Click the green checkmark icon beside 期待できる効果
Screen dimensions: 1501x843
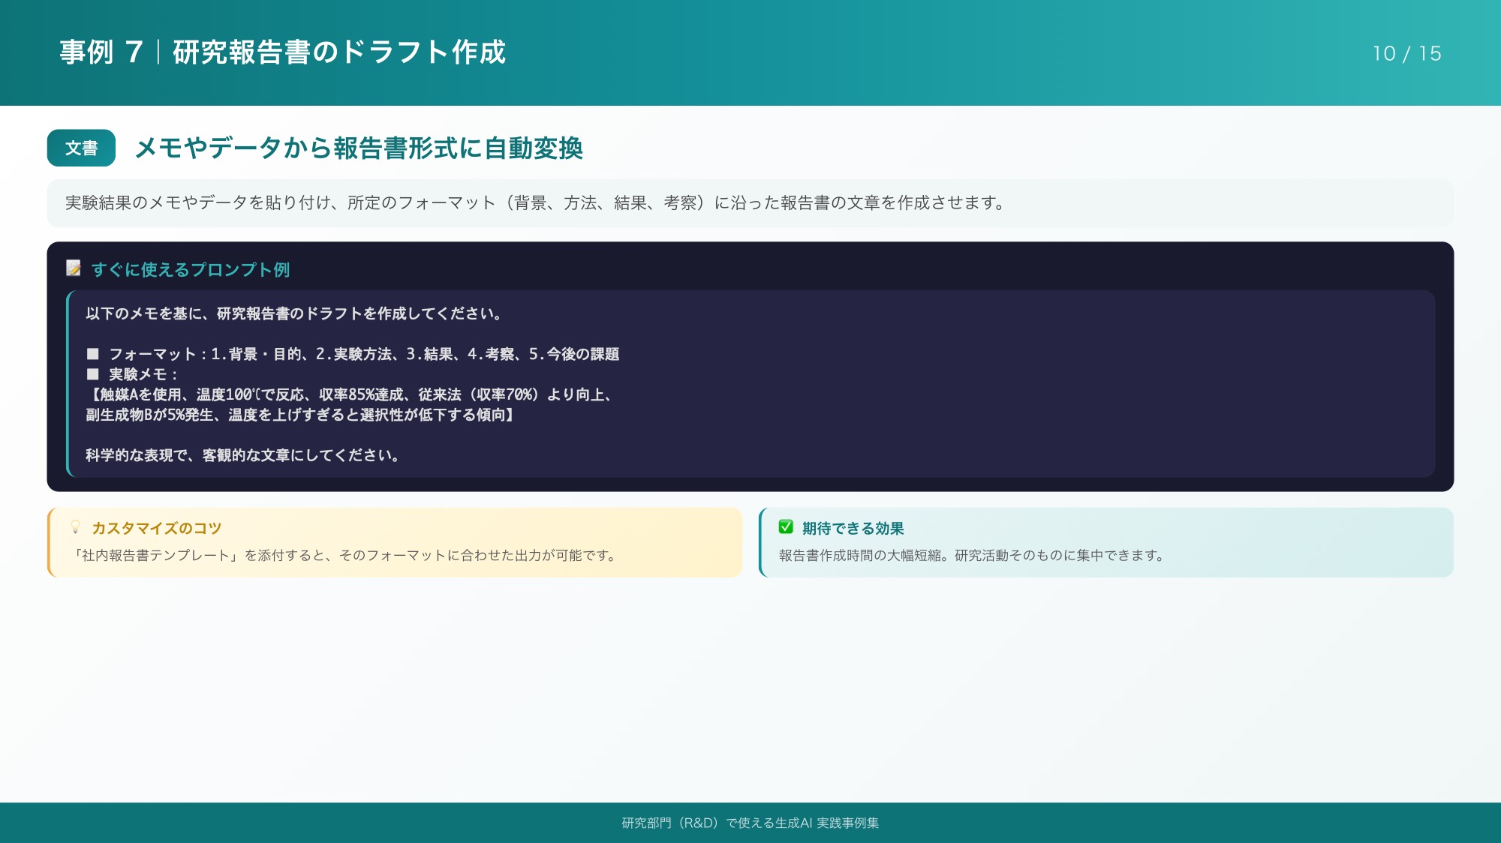[786, 527]
